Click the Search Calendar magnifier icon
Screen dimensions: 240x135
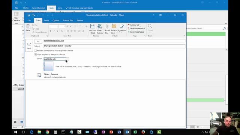pos(224,28)
